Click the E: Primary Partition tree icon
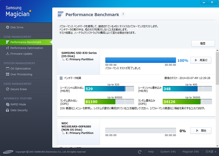The width and height of the screenshot is (219, 156). (x=64, y=133)
